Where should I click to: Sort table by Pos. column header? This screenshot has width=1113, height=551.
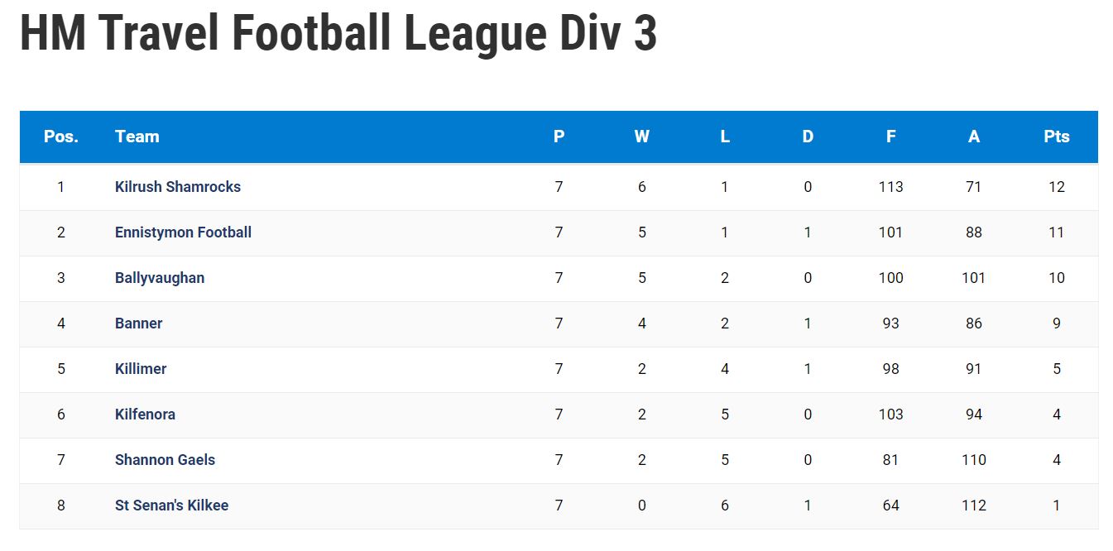61,137
